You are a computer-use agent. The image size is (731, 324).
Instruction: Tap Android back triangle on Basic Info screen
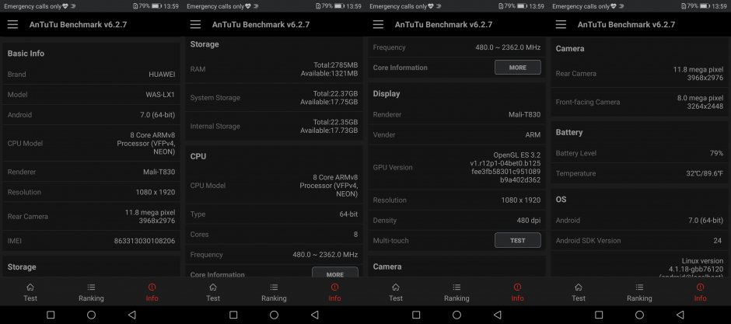131,315
